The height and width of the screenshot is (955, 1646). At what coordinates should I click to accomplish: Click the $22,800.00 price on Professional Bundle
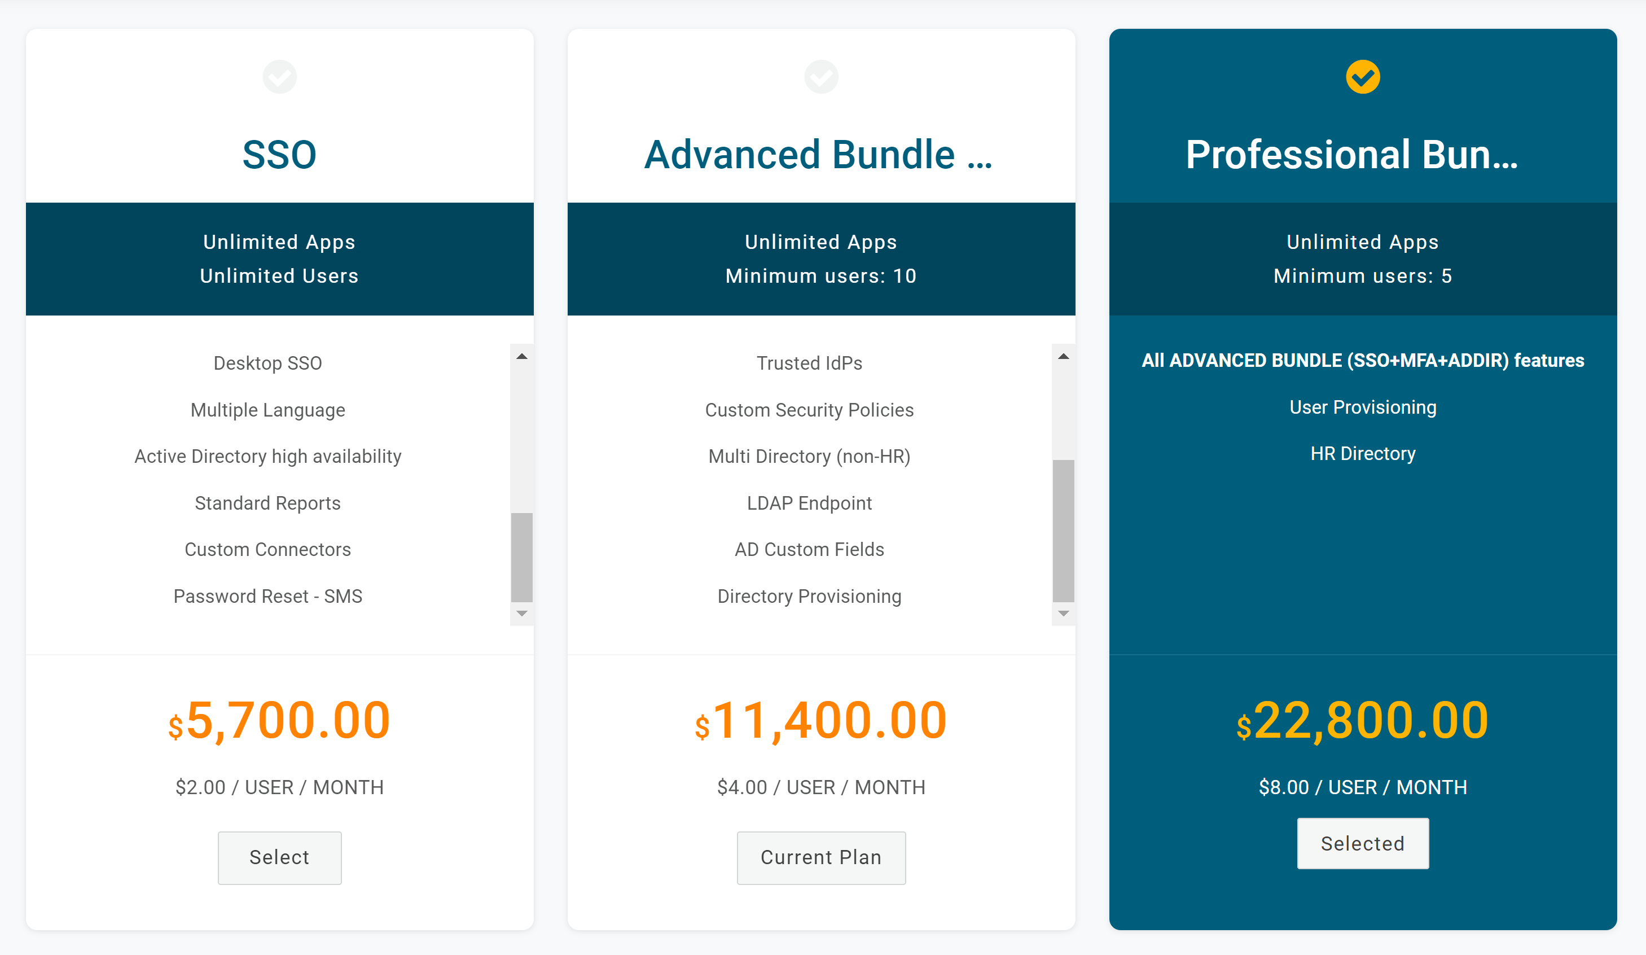click(x=1363, y=721)
